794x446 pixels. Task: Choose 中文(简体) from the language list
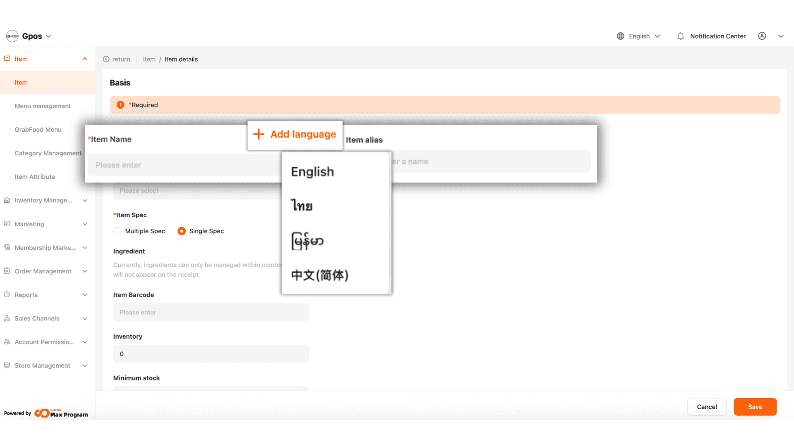tap(320, 275)
